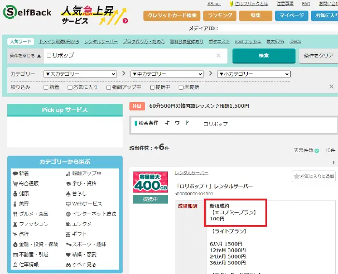Click the ロリポップ keyword search field
The height and width of the screenshot is (274, 338).
click(x=136, y=56)
